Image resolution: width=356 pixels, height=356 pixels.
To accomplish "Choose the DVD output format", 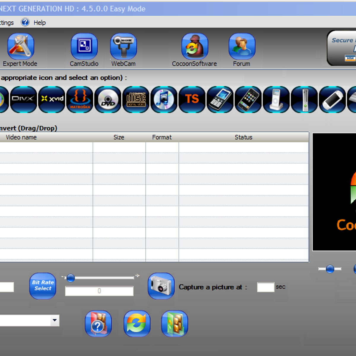I will 108,99.
